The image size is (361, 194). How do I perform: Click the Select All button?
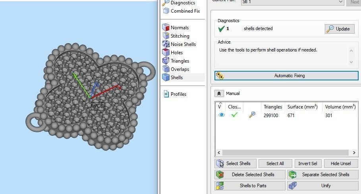(x=275, y=164)
